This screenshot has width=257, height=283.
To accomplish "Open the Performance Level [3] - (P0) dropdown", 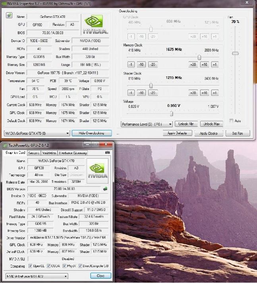I will 147,124.
